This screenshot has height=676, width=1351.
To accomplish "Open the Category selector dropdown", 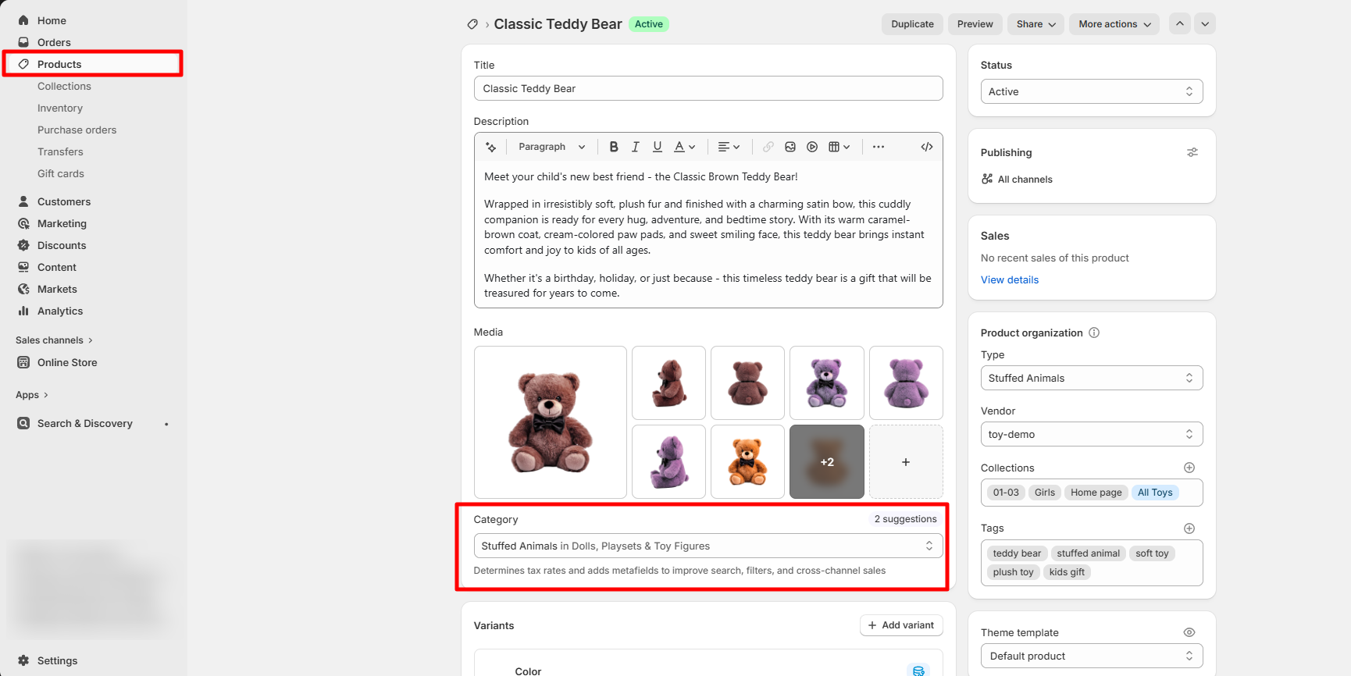I will pos(708,546).
